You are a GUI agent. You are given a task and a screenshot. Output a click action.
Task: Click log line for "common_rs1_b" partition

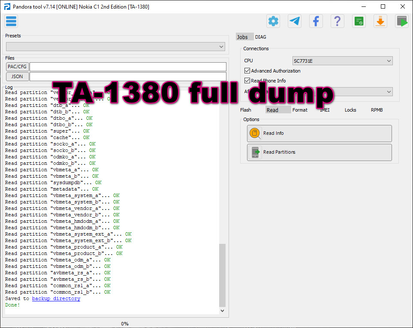click(x=58, y=292)
